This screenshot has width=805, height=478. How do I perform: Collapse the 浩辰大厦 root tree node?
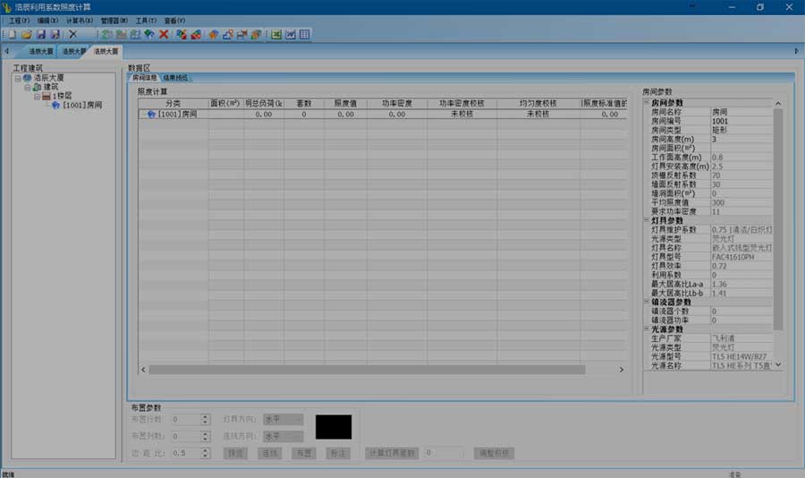pos(18,78)
